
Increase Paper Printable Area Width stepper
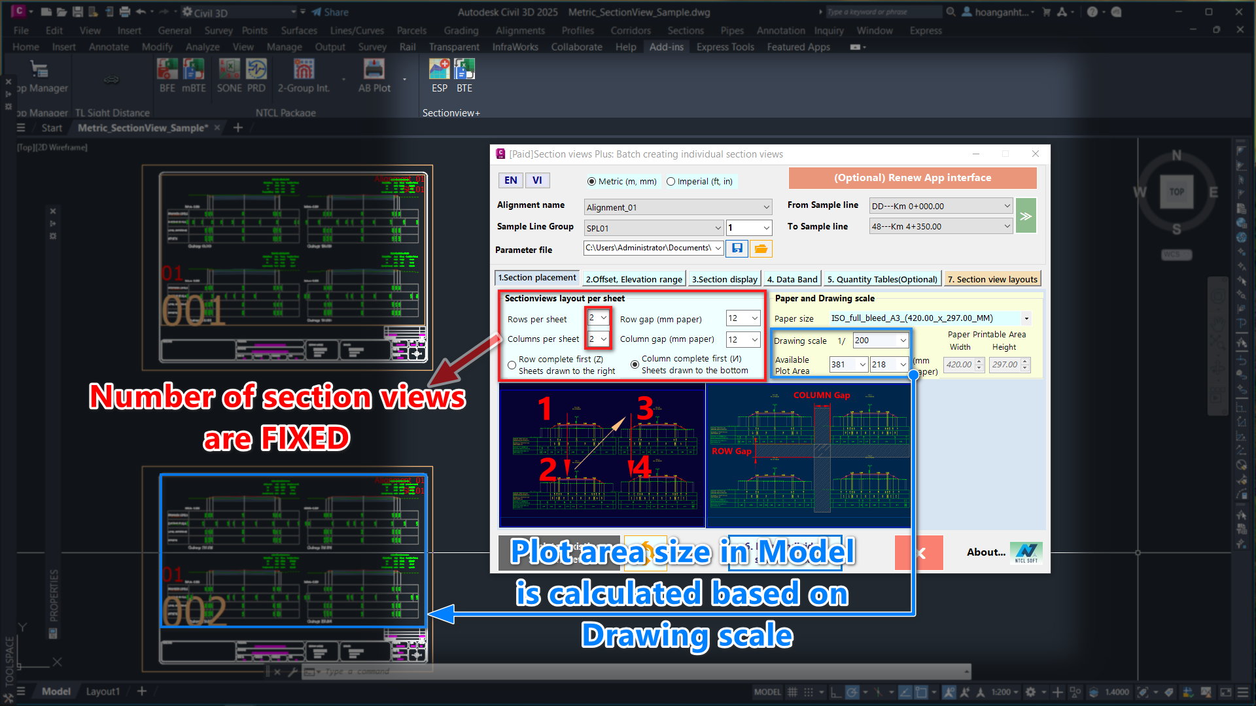point(979,361)
